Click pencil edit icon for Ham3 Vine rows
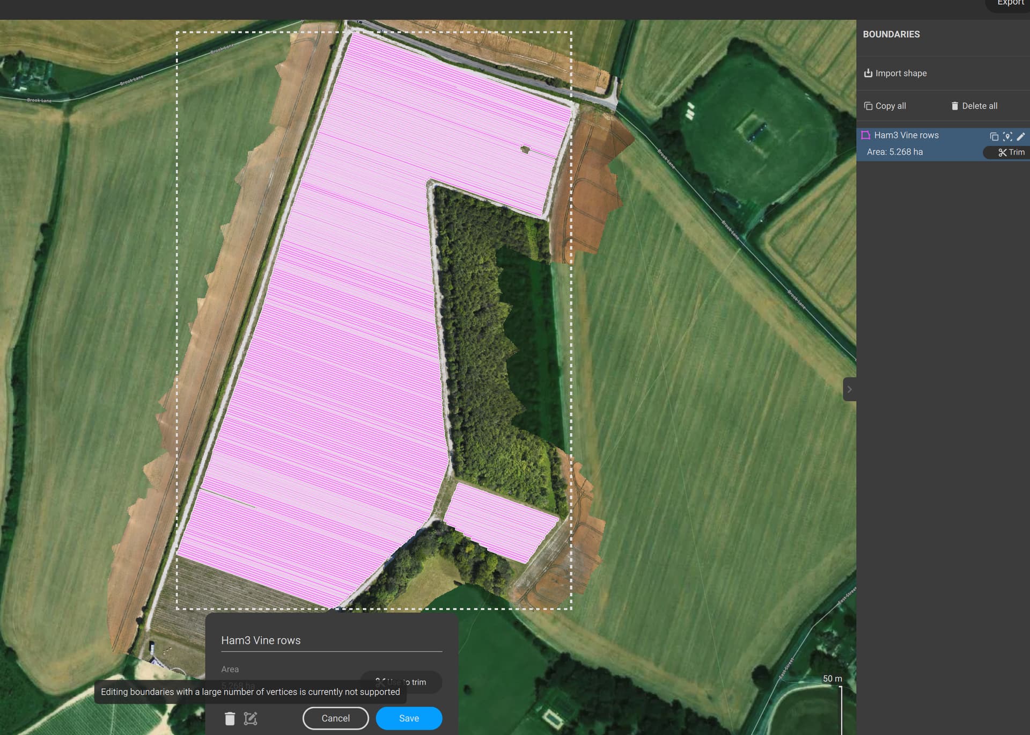 (x=1020, y=136)
